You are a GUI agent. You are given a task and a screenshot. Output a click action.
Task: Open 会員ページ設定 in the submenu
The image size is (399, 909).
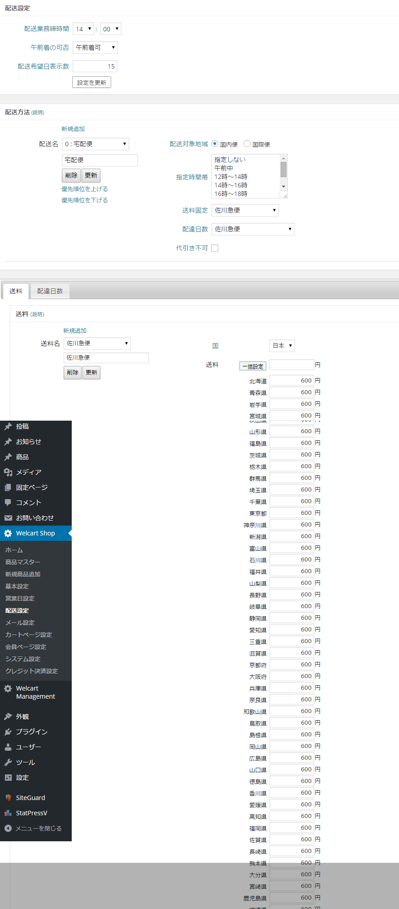pyautogui.click(x=26, y=647)
